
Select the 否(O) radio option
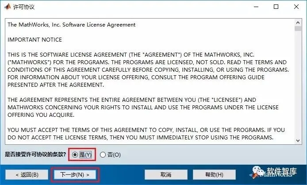tap(110, 155)
